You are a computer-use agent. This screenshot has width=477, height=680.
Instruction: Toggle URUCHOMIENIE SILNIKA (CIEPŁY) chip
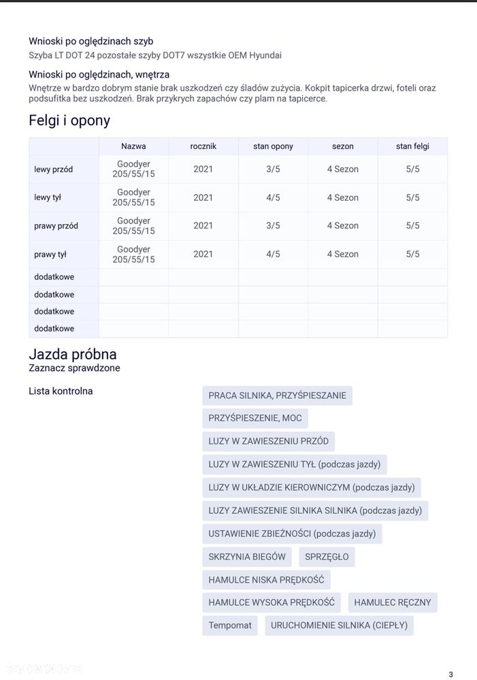[x=339, y=626]
